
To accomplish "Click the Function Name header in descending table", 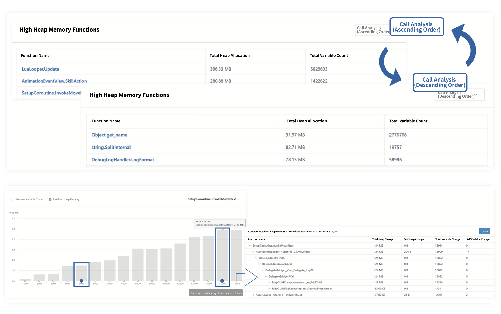I will (106, 121).
